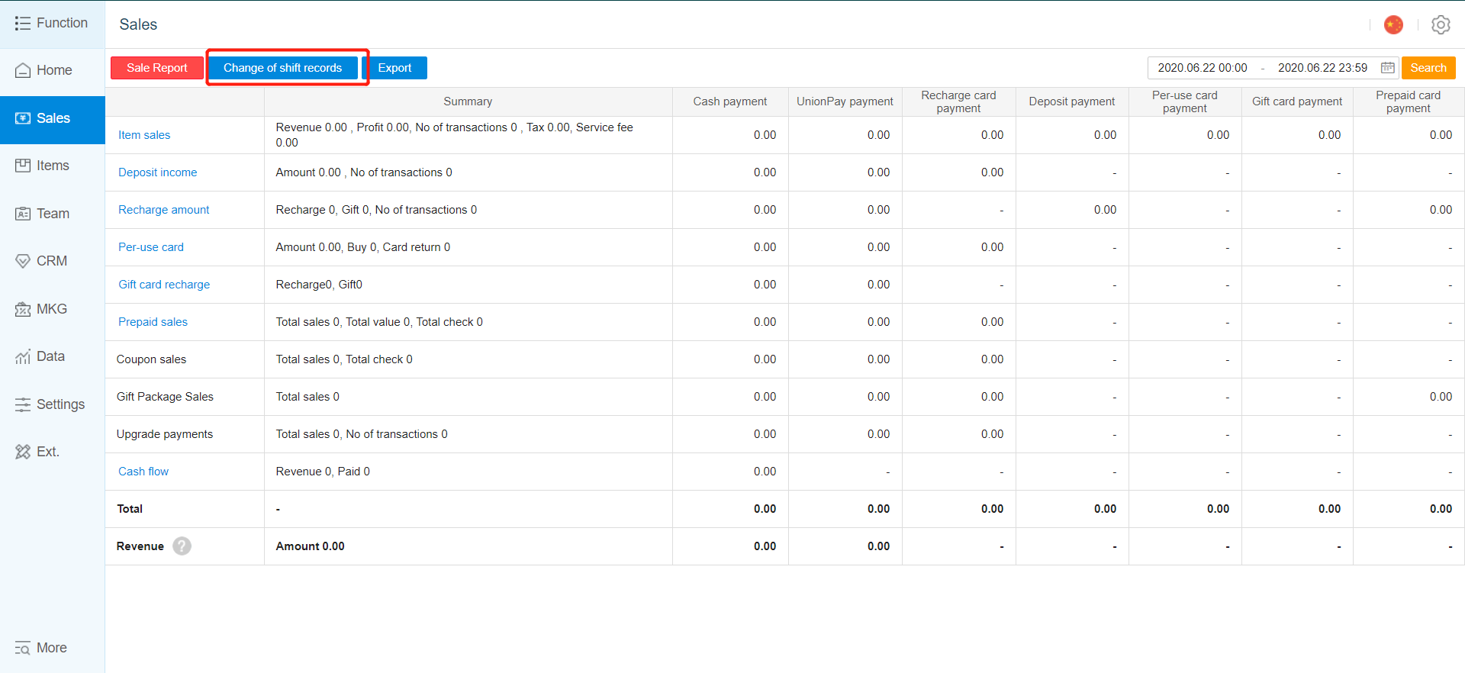Open the gear settings icon

1441,24
